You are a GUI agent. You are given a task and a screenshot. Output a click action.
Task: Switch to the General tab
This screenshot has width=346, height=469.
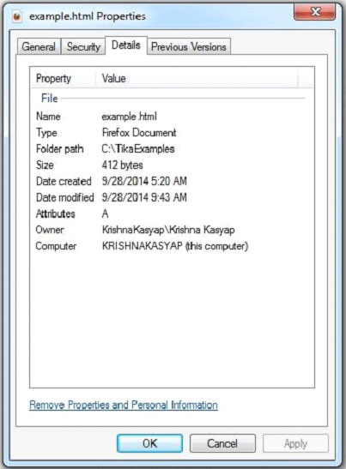tap(39, 46)
